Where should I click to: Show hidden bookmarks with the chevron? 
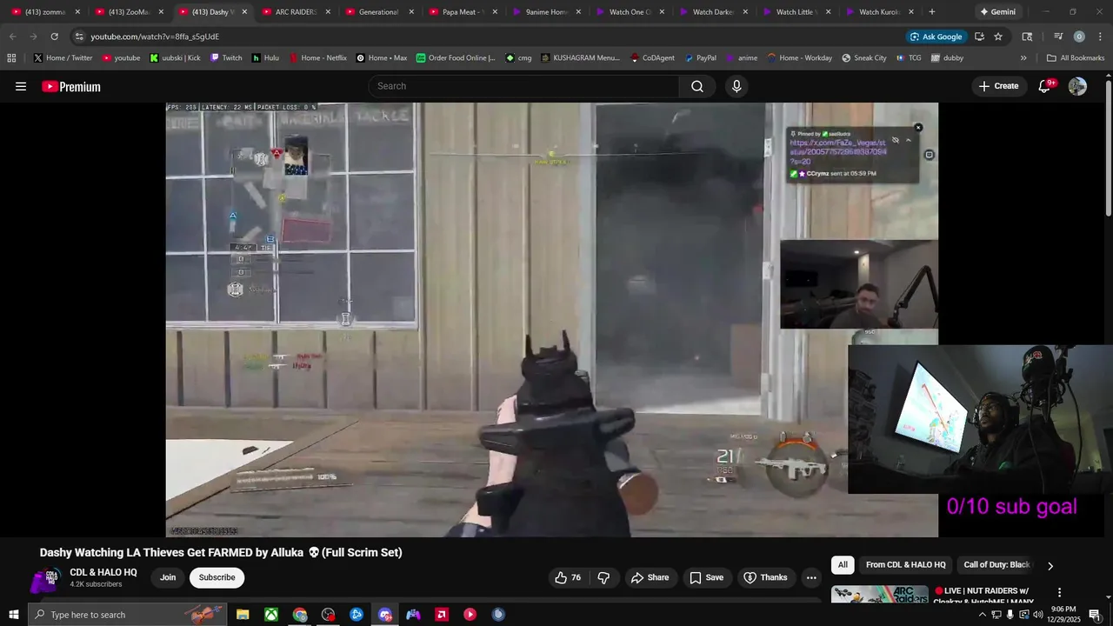(1023, 58)
